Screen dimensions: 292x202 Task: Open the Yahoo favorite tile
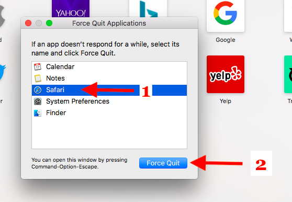pos(71,8)
